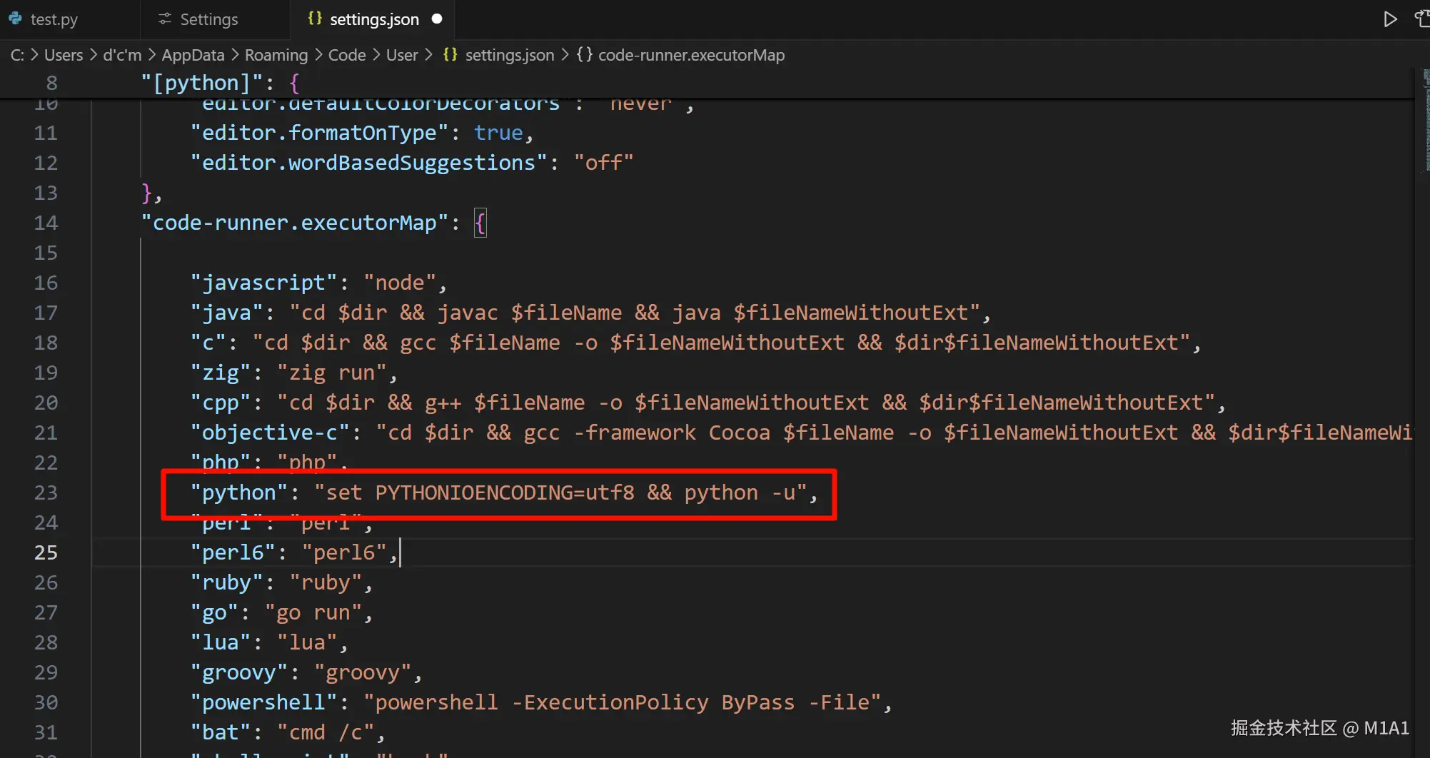Click line number 19 in the gutter
1430x758 pixels.
click(46, 373)
